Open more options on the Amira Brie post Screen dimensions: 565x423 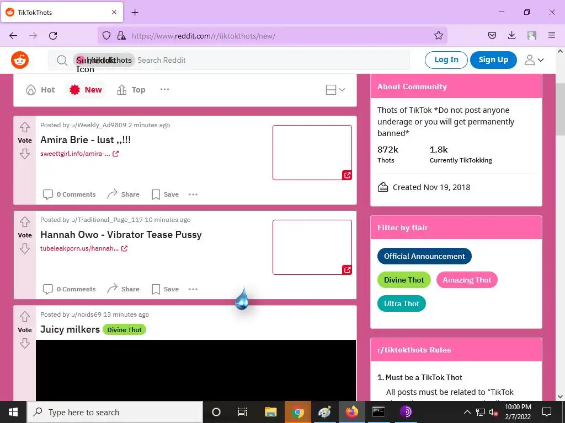[x=193, y=194]
